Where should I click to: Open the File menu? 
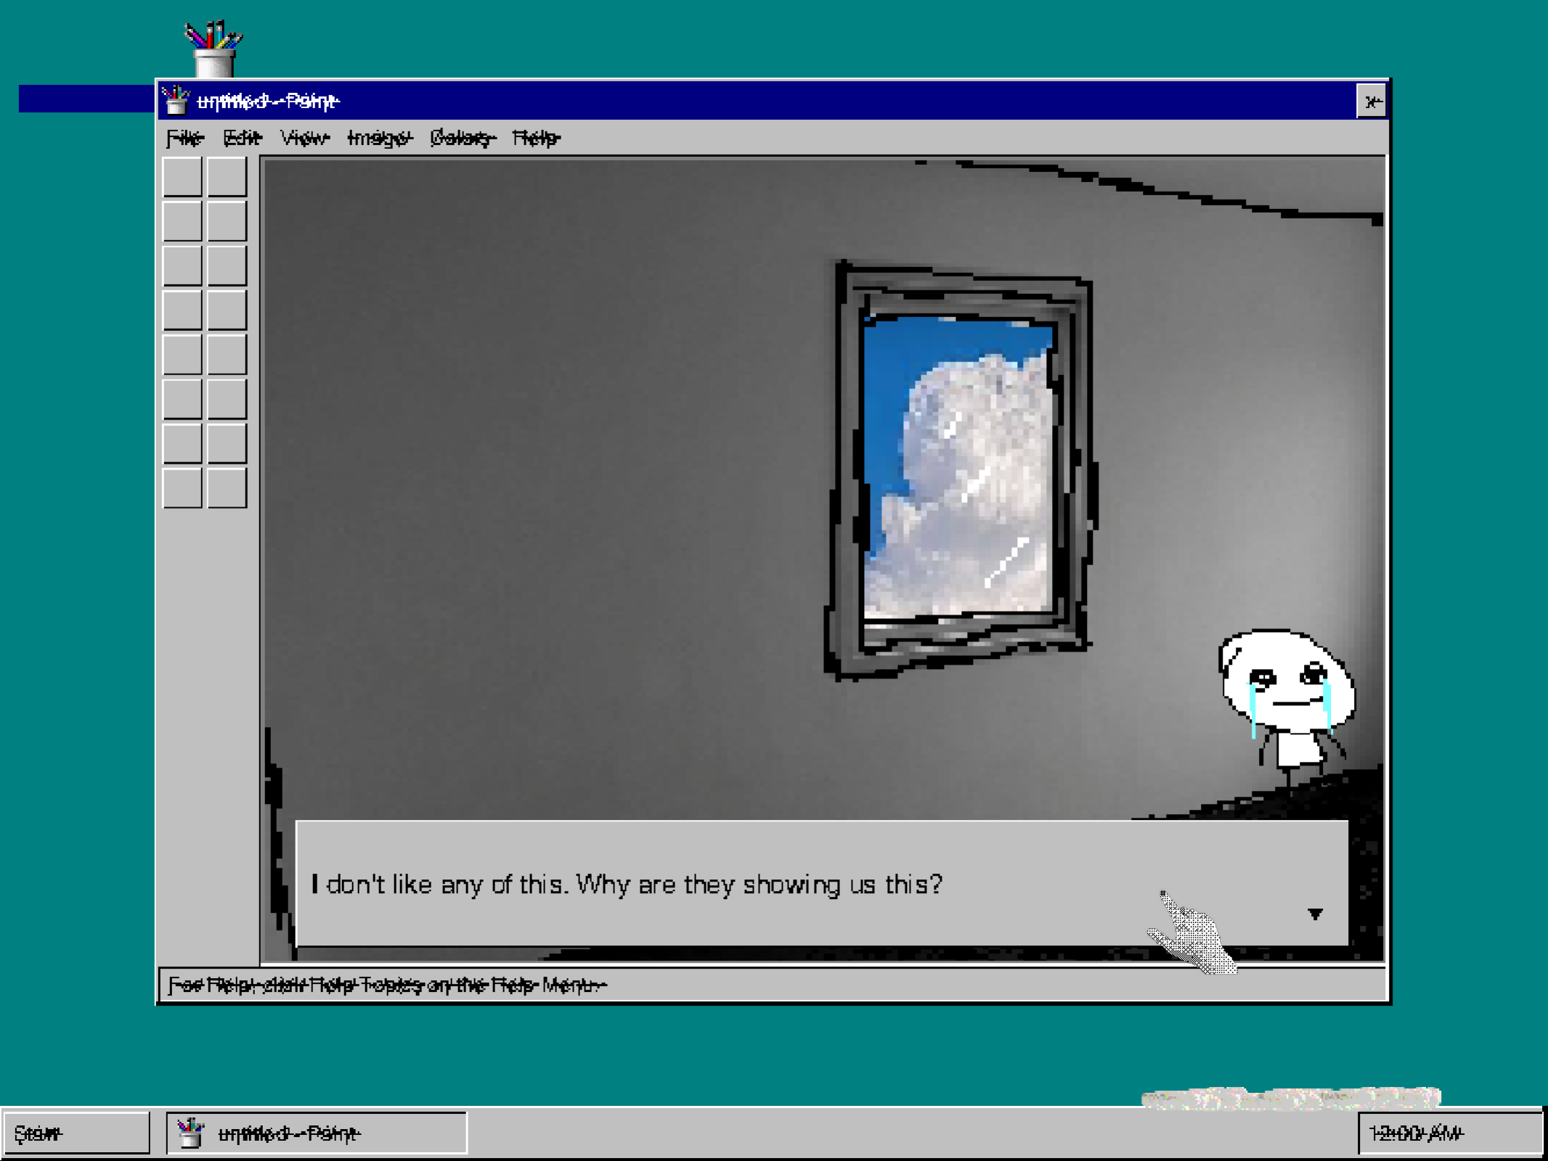click(184, 138)
